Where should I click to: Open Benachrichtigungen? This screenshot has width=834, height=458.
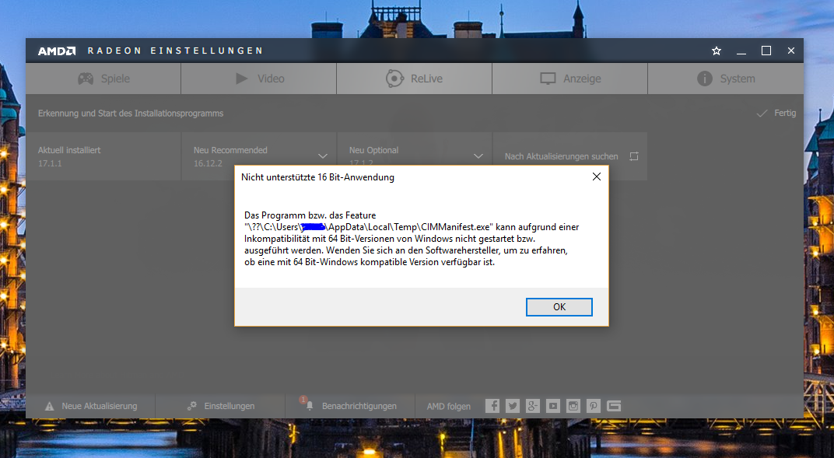pos(350,406)
